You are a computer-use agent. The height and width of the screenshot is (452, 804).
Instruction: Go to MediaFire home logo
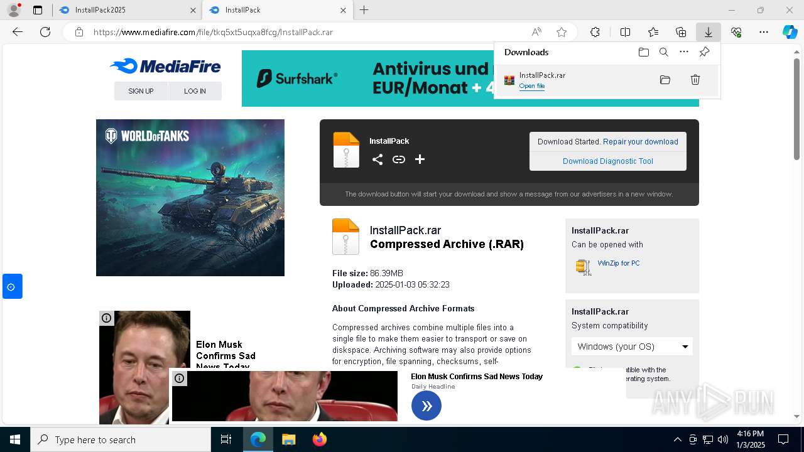click(165, 67)
